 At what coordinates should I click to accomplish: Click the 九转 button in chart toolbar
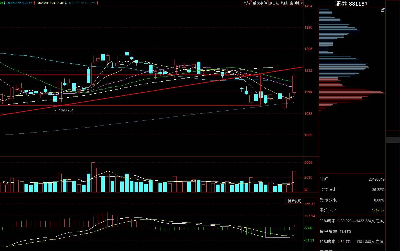click(247, 3)
